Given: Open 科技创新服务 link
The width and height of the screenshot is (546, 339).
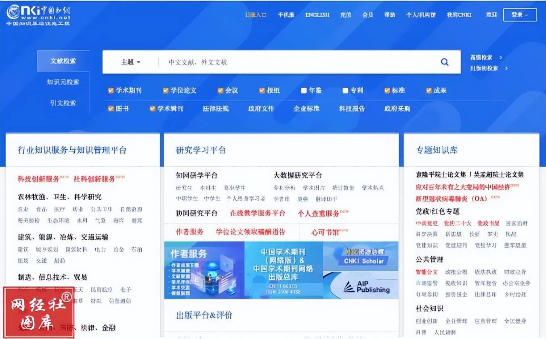Looking at the screenshot, I should (38, 179).
